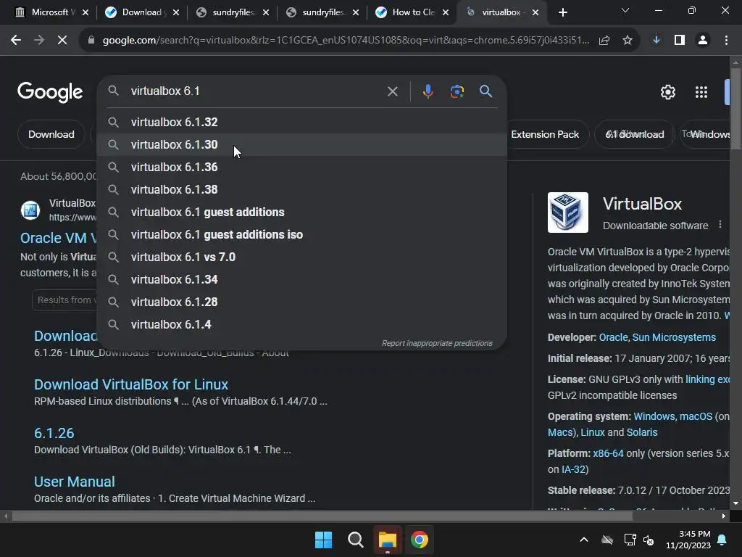Switch to the Download tab
The image size is (742, 557).
click(x=141, y=12)
